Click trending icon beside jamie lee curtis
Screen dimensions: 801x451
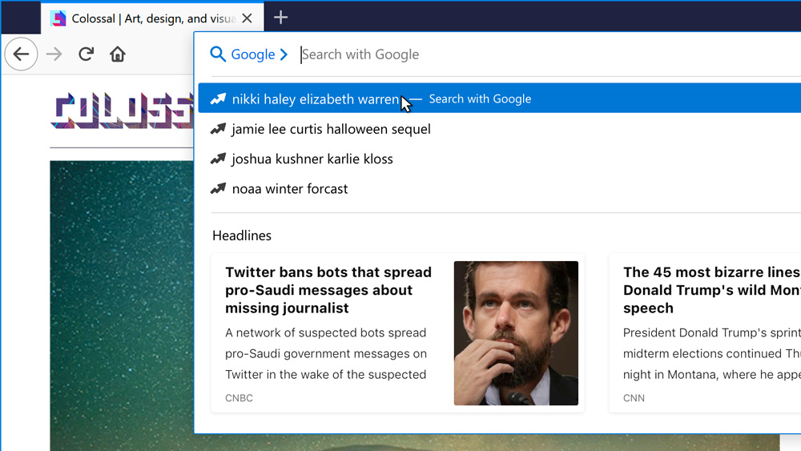coord(218,129)
